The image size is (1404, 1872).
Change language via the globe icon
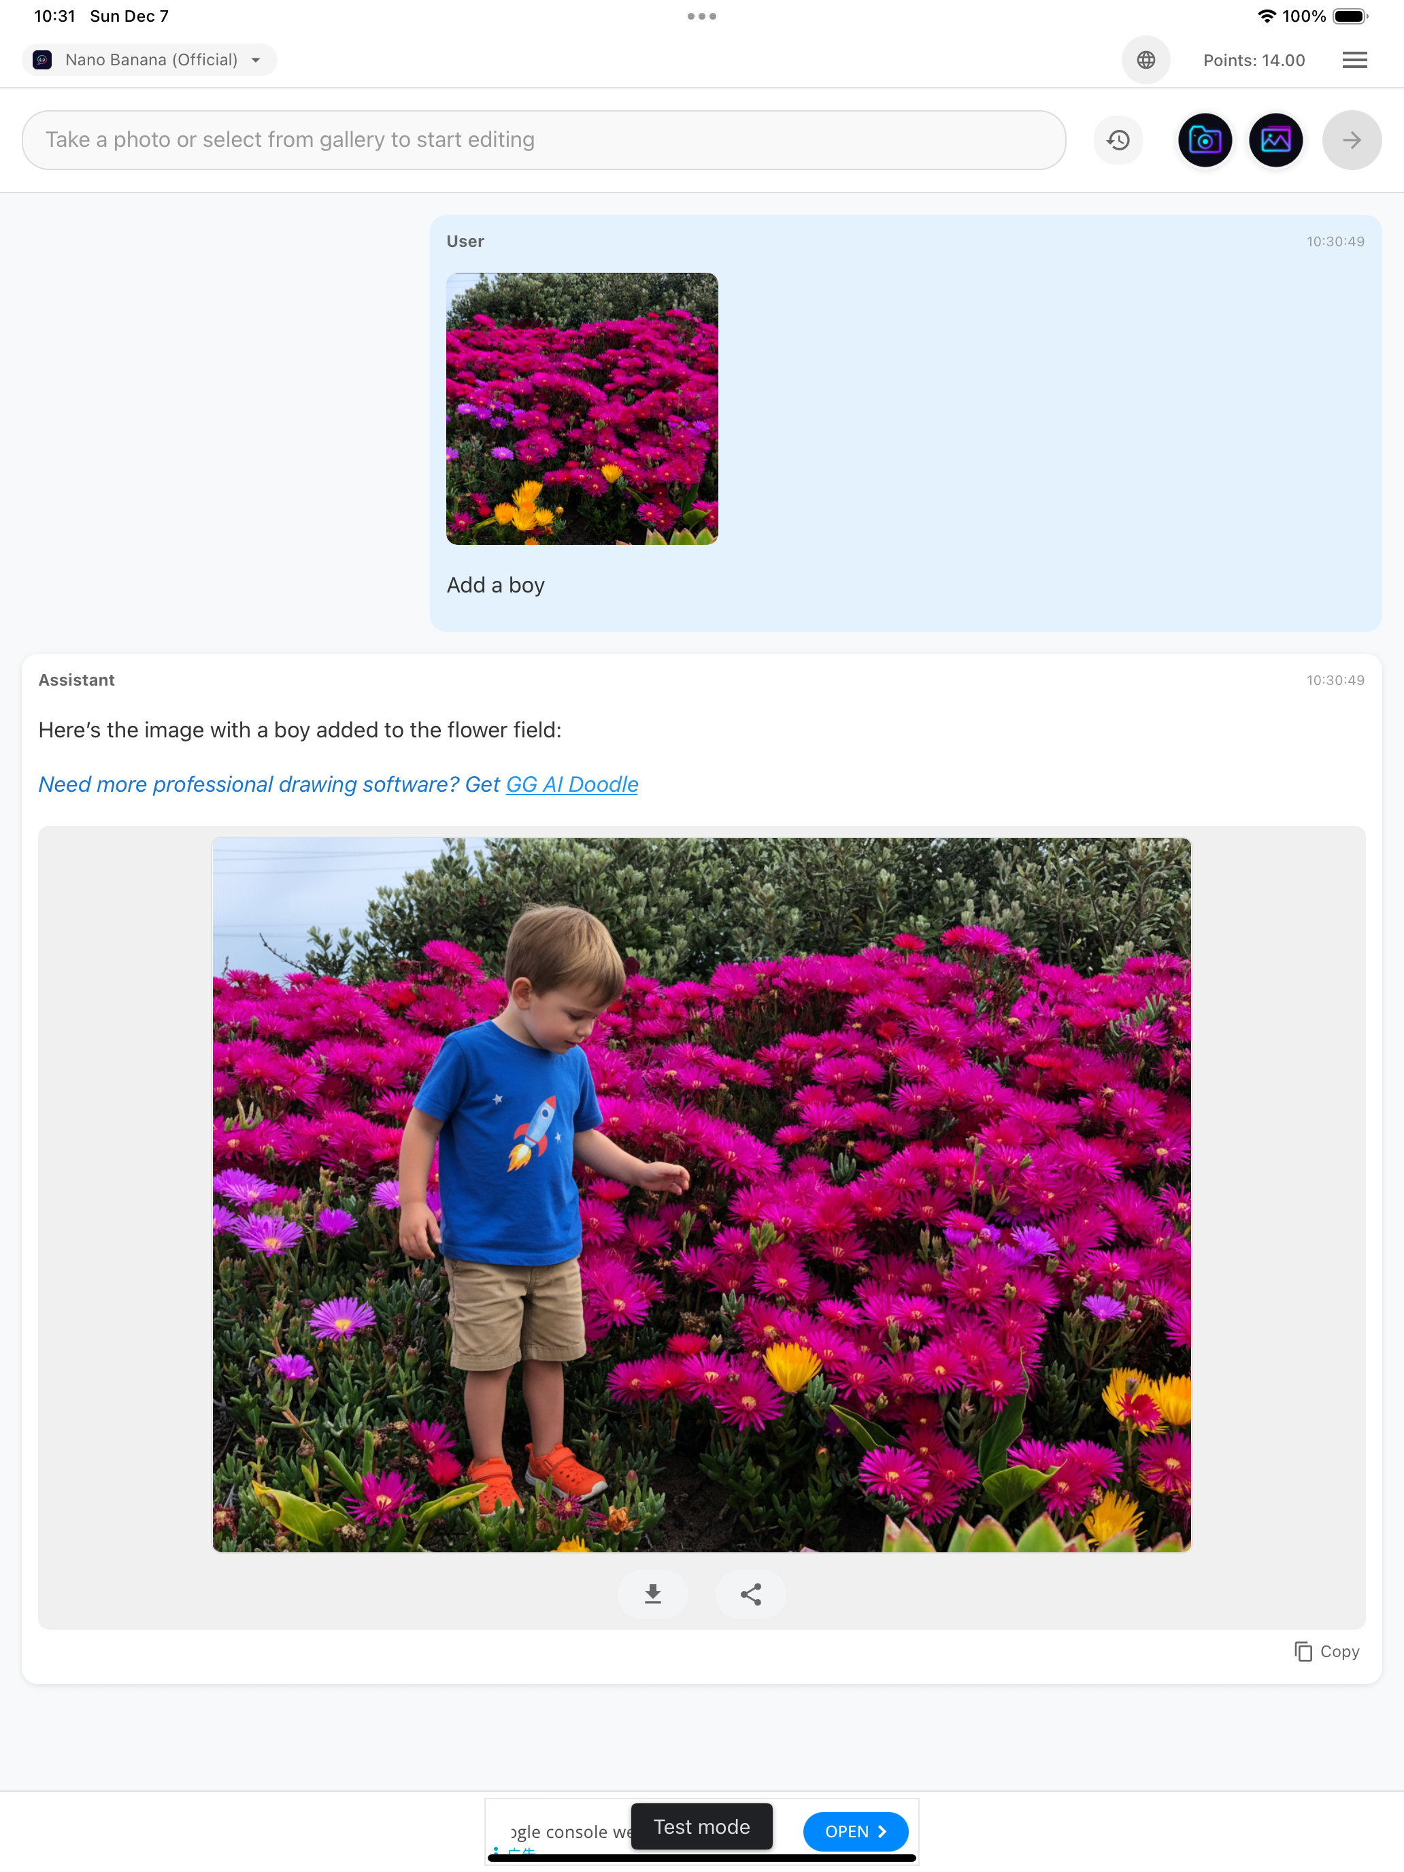(1146, 59)
